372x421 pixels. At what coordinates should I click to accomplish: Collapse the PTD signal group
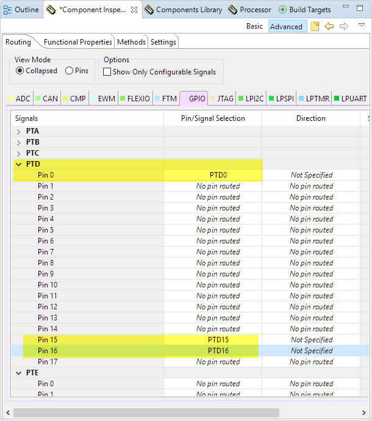click(x=19, y=164)
